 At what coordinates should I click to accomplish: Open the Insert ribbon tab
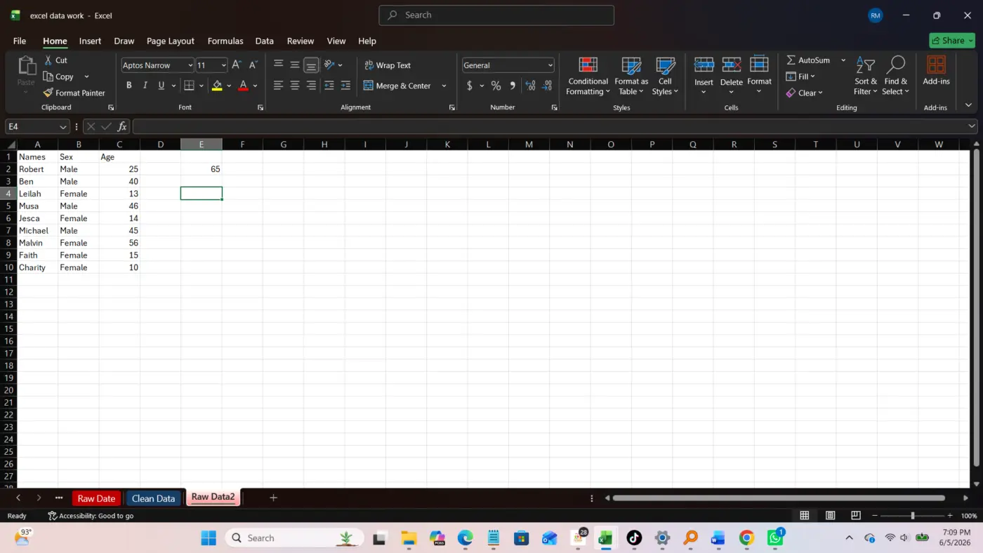[x=90, y=41]
